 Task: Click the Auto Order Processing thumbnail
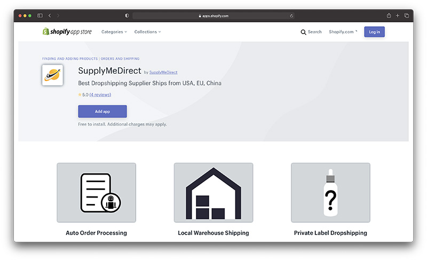pyautogui.click(x=97, y=193)
